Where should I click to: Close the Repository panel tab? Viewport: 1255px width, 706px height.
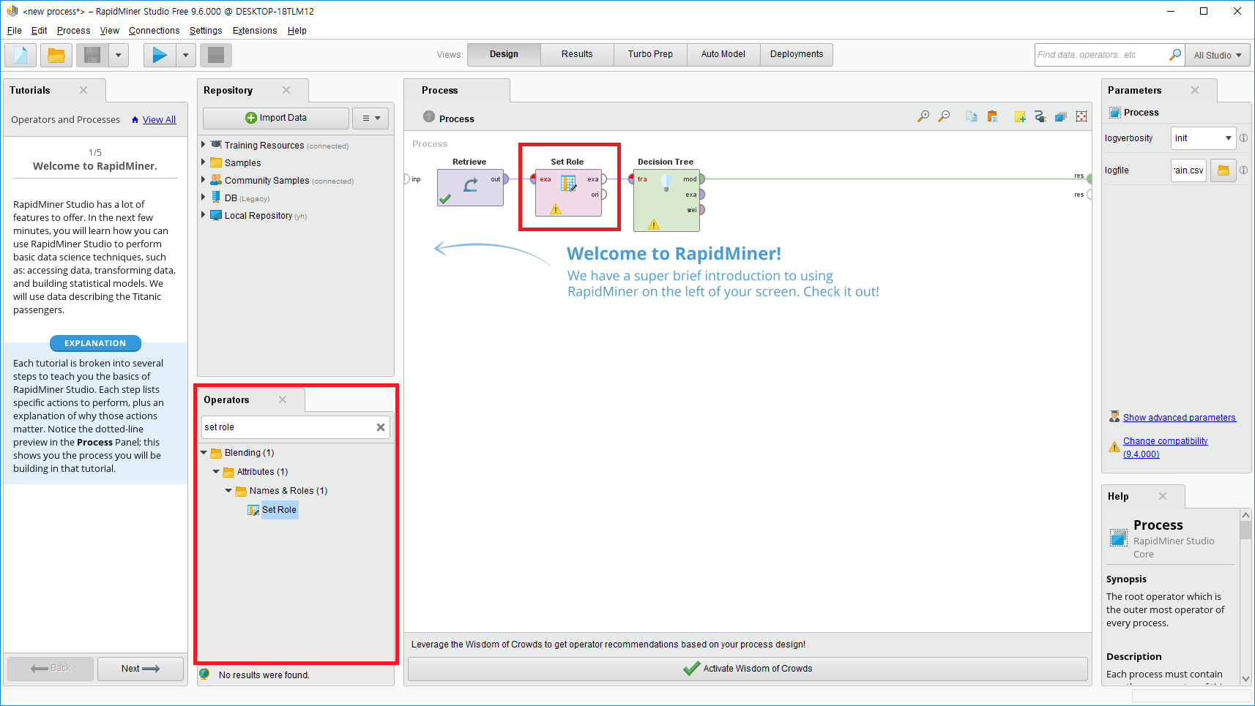(286, 90)
